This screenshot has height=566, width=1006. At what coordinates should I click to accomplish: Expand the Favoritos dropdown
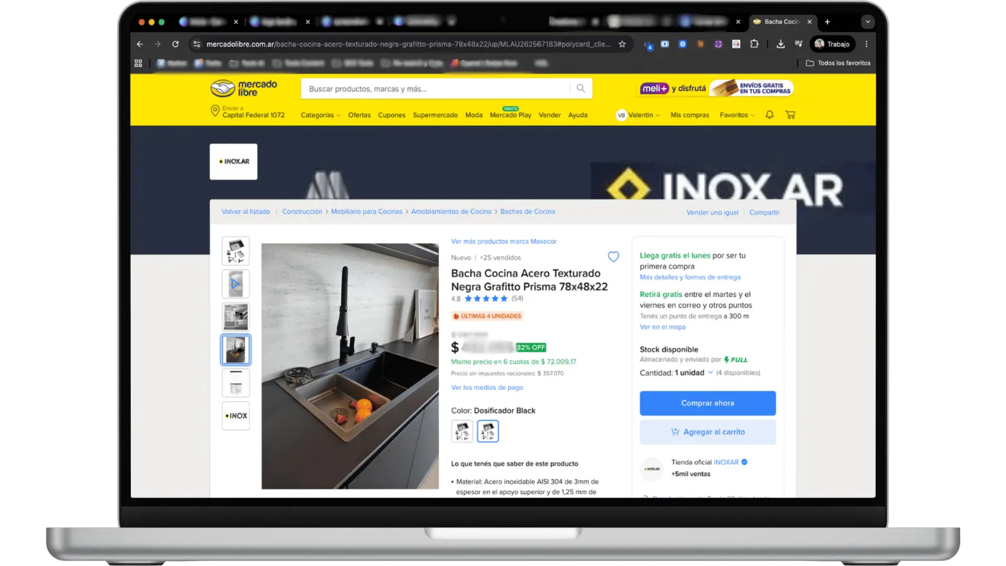click(x=737, y=115)
